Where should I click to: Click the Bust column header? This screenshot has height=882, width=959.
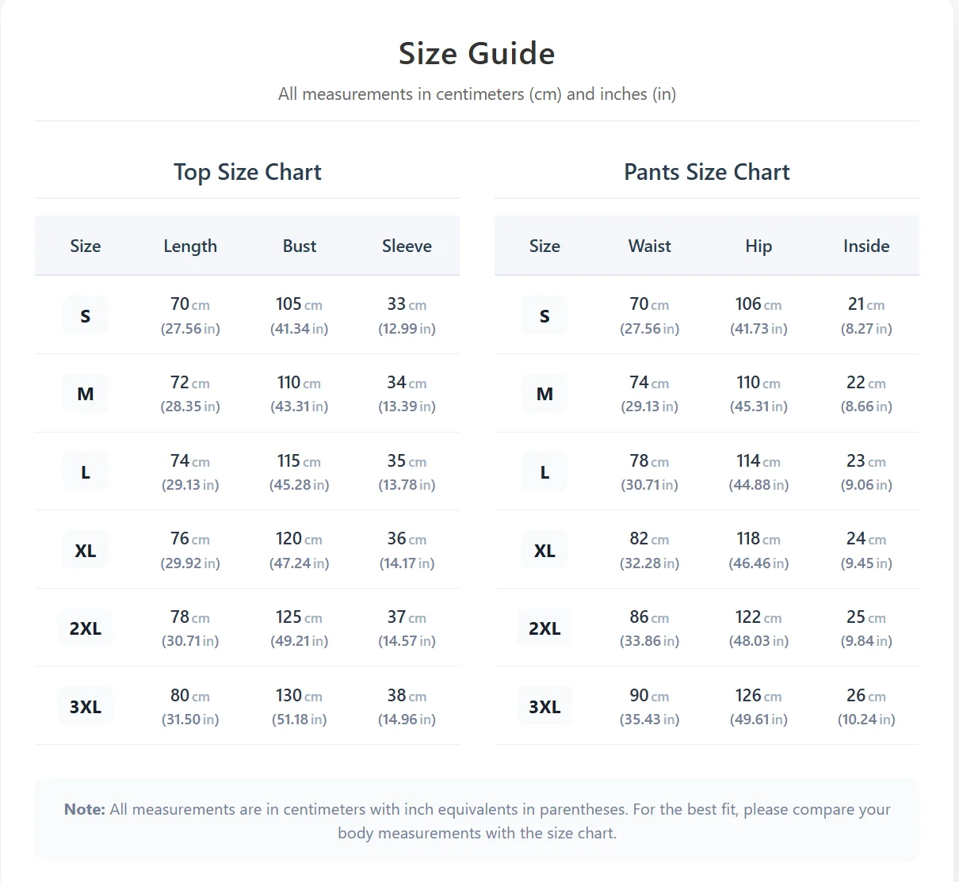[x=300, y=246]
